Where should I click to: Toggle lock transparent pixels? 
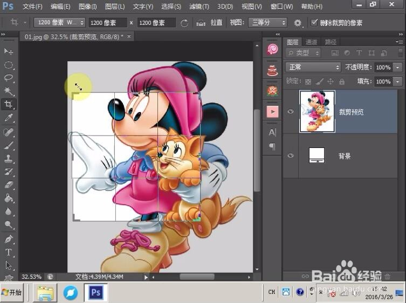click(x=308, y=82)
